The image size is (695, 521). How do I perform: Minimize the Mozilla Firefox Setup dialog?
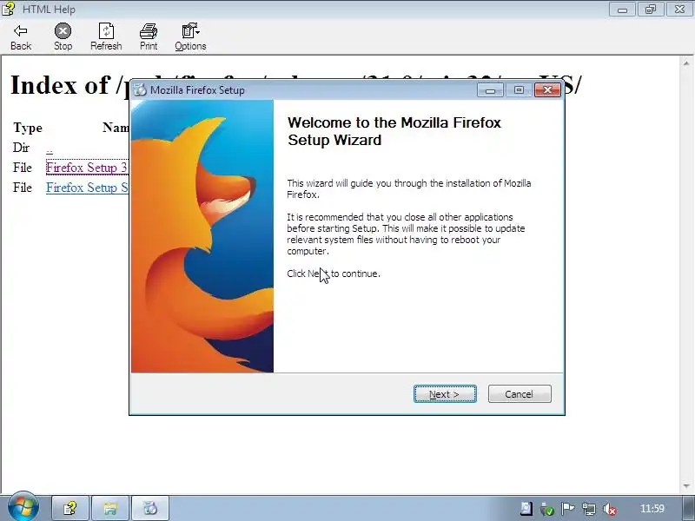pyautogui.click(x=490, y=90)
